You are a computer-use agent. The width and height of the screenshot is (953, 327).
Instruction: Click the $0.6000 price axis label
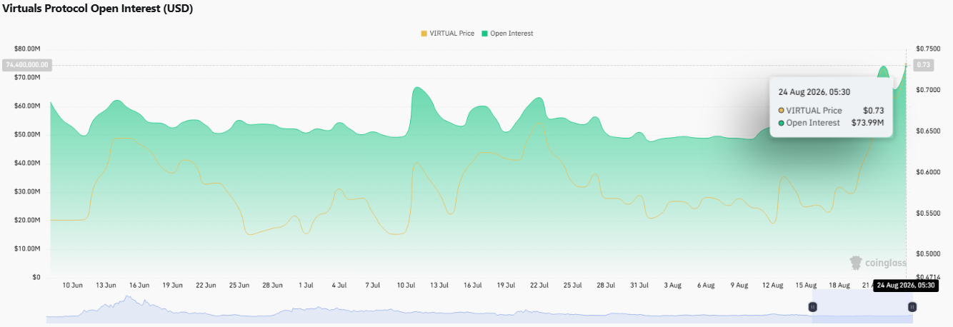click(x=928, y=172)
